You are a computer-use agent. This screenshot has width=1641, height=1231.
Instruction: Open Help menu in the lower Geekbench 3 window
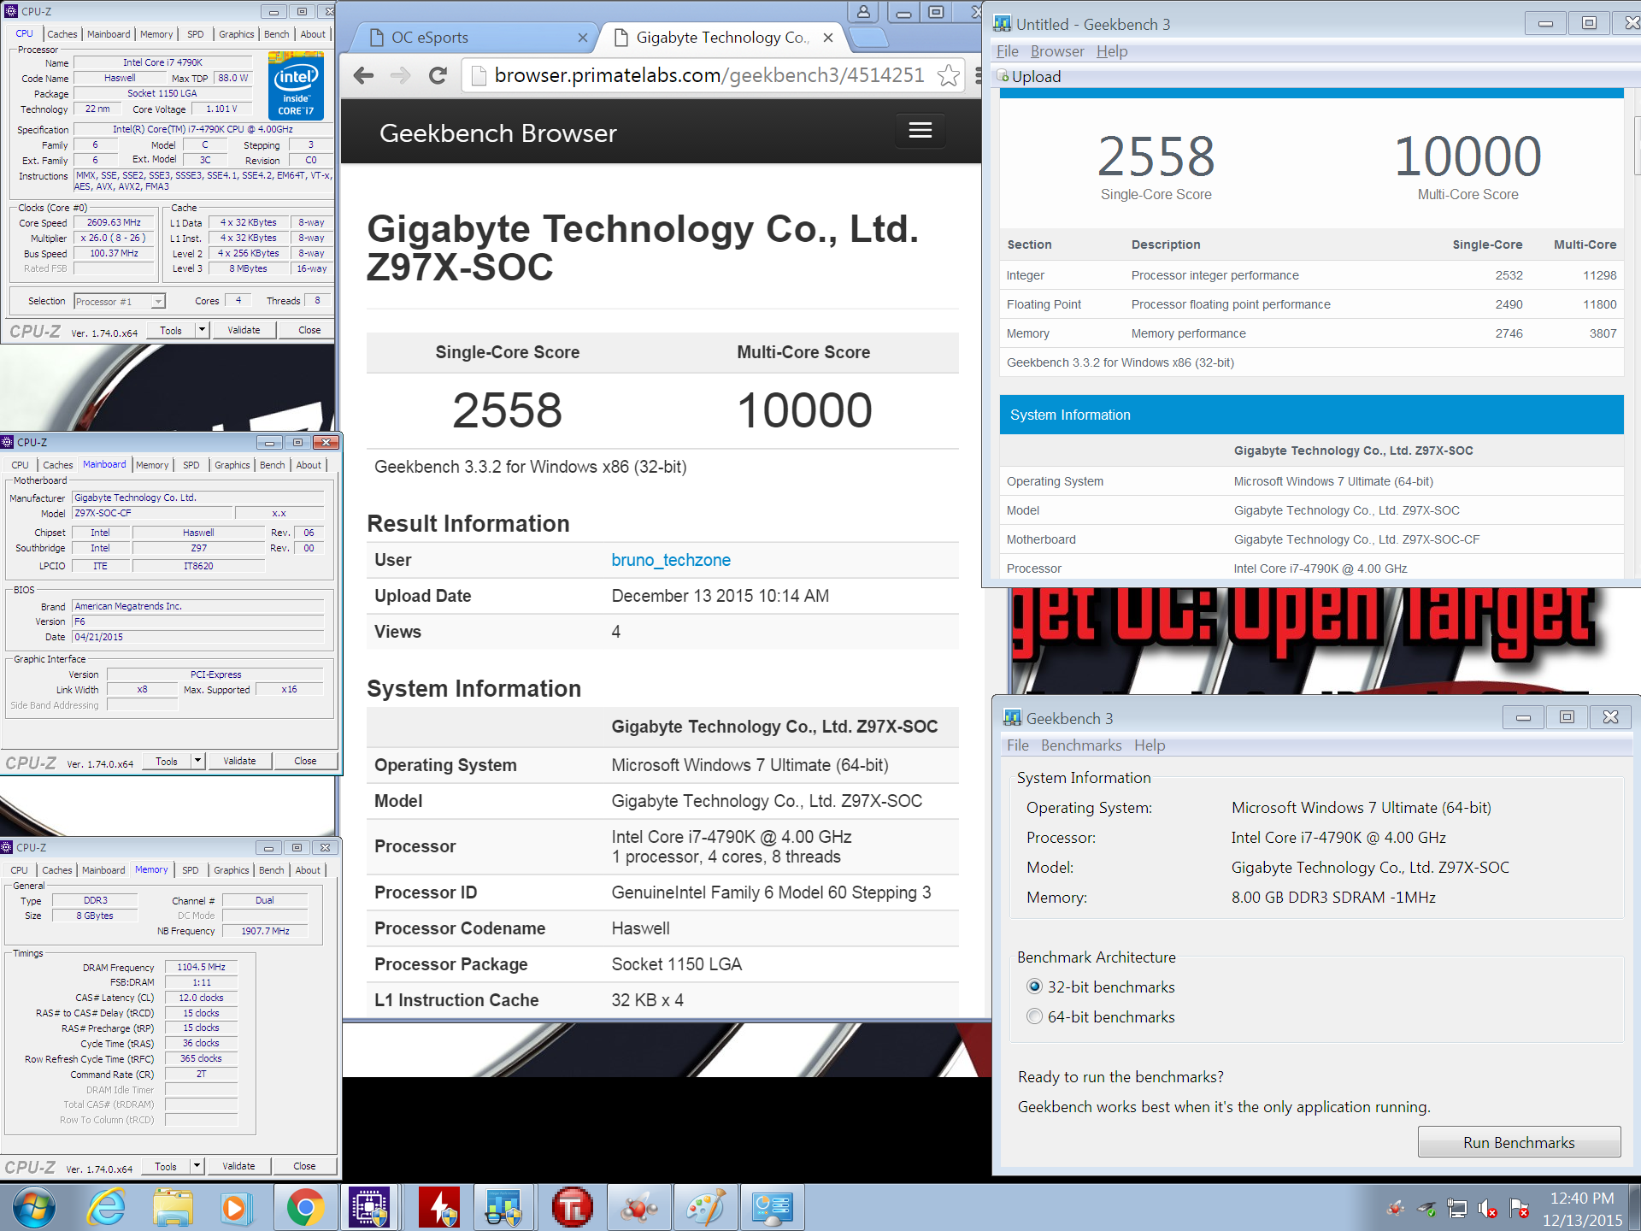(x=1150, y=745)
